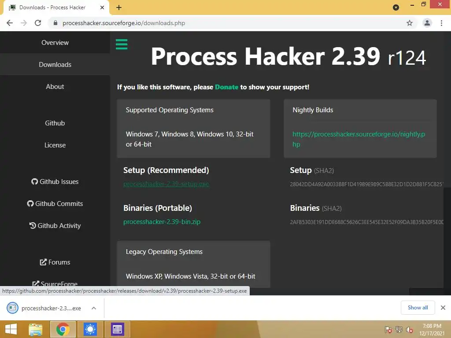This screenshot has width=451, height=338.
Task: Click Legacy Operating Systems card title
Action: tap(164, 252)
